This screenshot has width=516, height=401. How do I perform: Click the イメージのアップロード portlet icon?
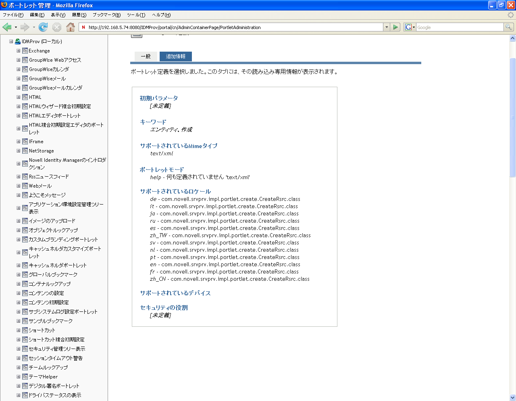tap(25, 221)
